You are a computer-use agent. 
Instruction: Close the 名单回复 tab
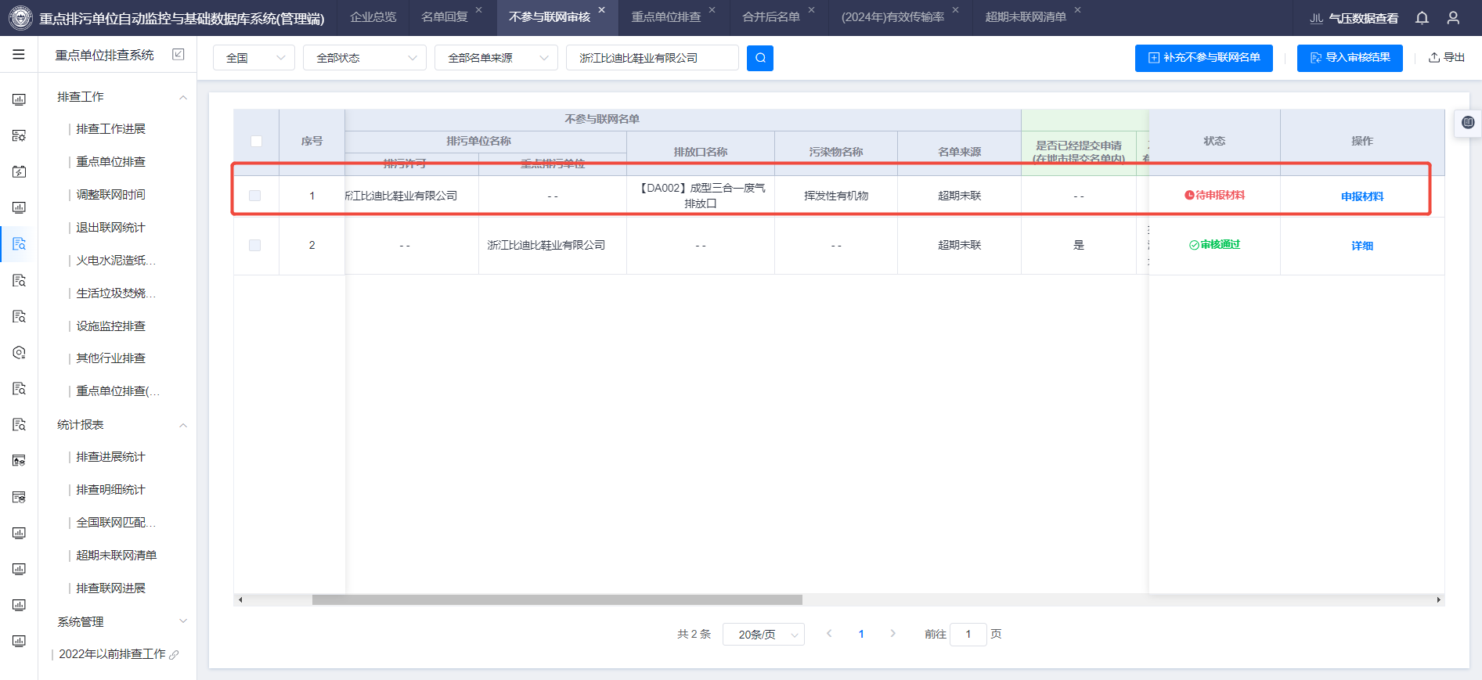[479, 10]
